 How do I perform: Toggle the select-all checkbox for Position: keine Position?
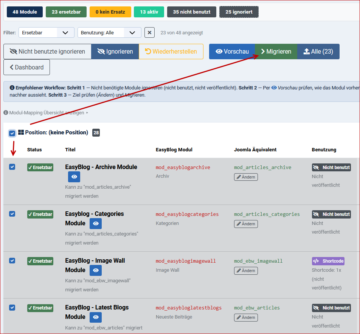coord(12,133)
